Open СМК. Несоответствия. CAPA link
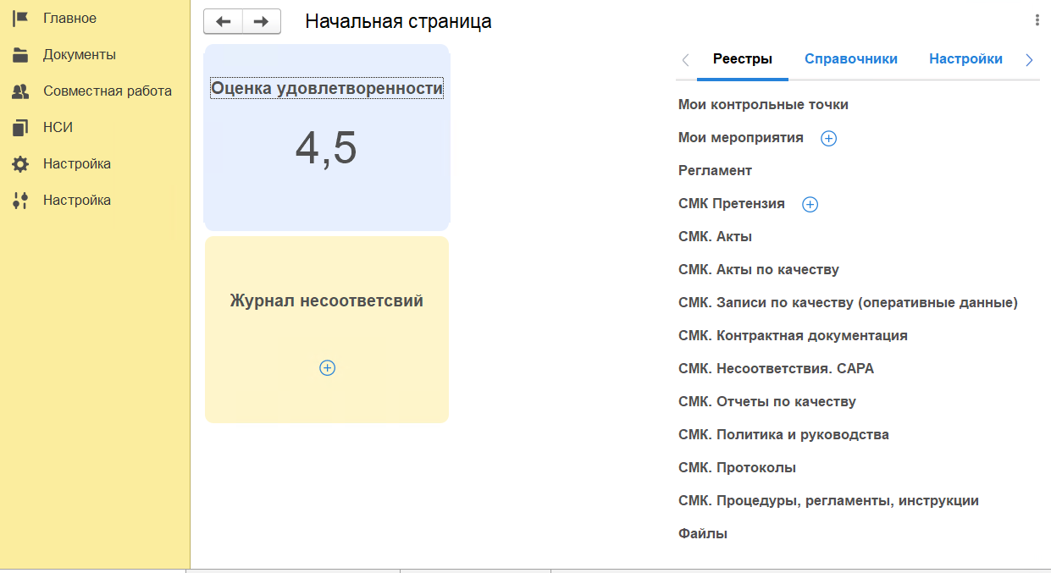The image size is (1051, 573). pyautogui.click(x=776, y=369)
